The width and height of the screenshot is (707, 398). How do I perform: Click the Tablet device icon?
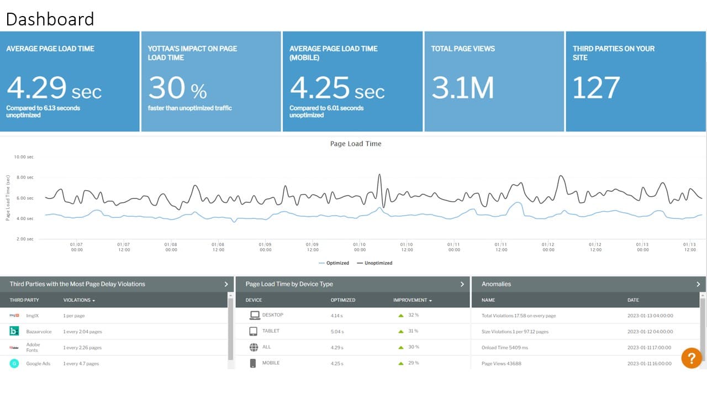tap(254, 331)
